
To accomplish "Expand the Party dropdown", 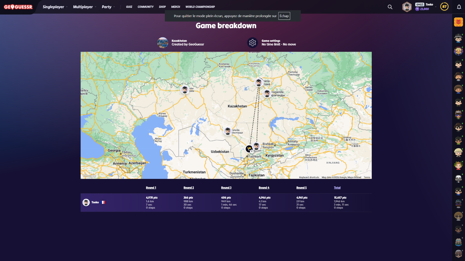I will pos(108,7).
